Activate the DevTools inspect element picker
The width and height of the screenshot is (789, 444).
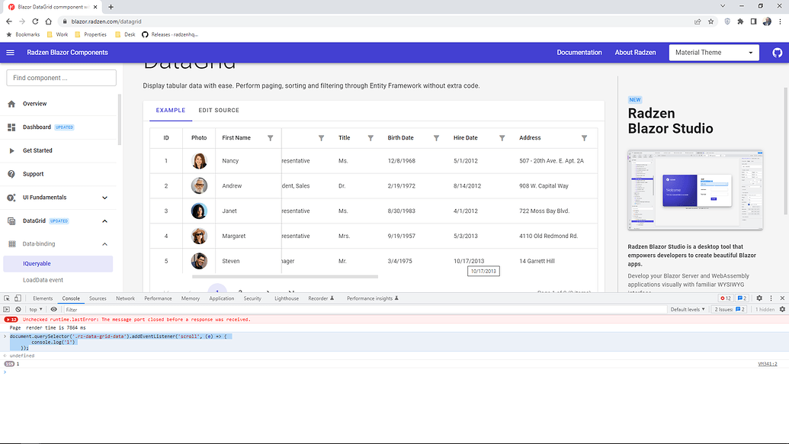point(7,298)
